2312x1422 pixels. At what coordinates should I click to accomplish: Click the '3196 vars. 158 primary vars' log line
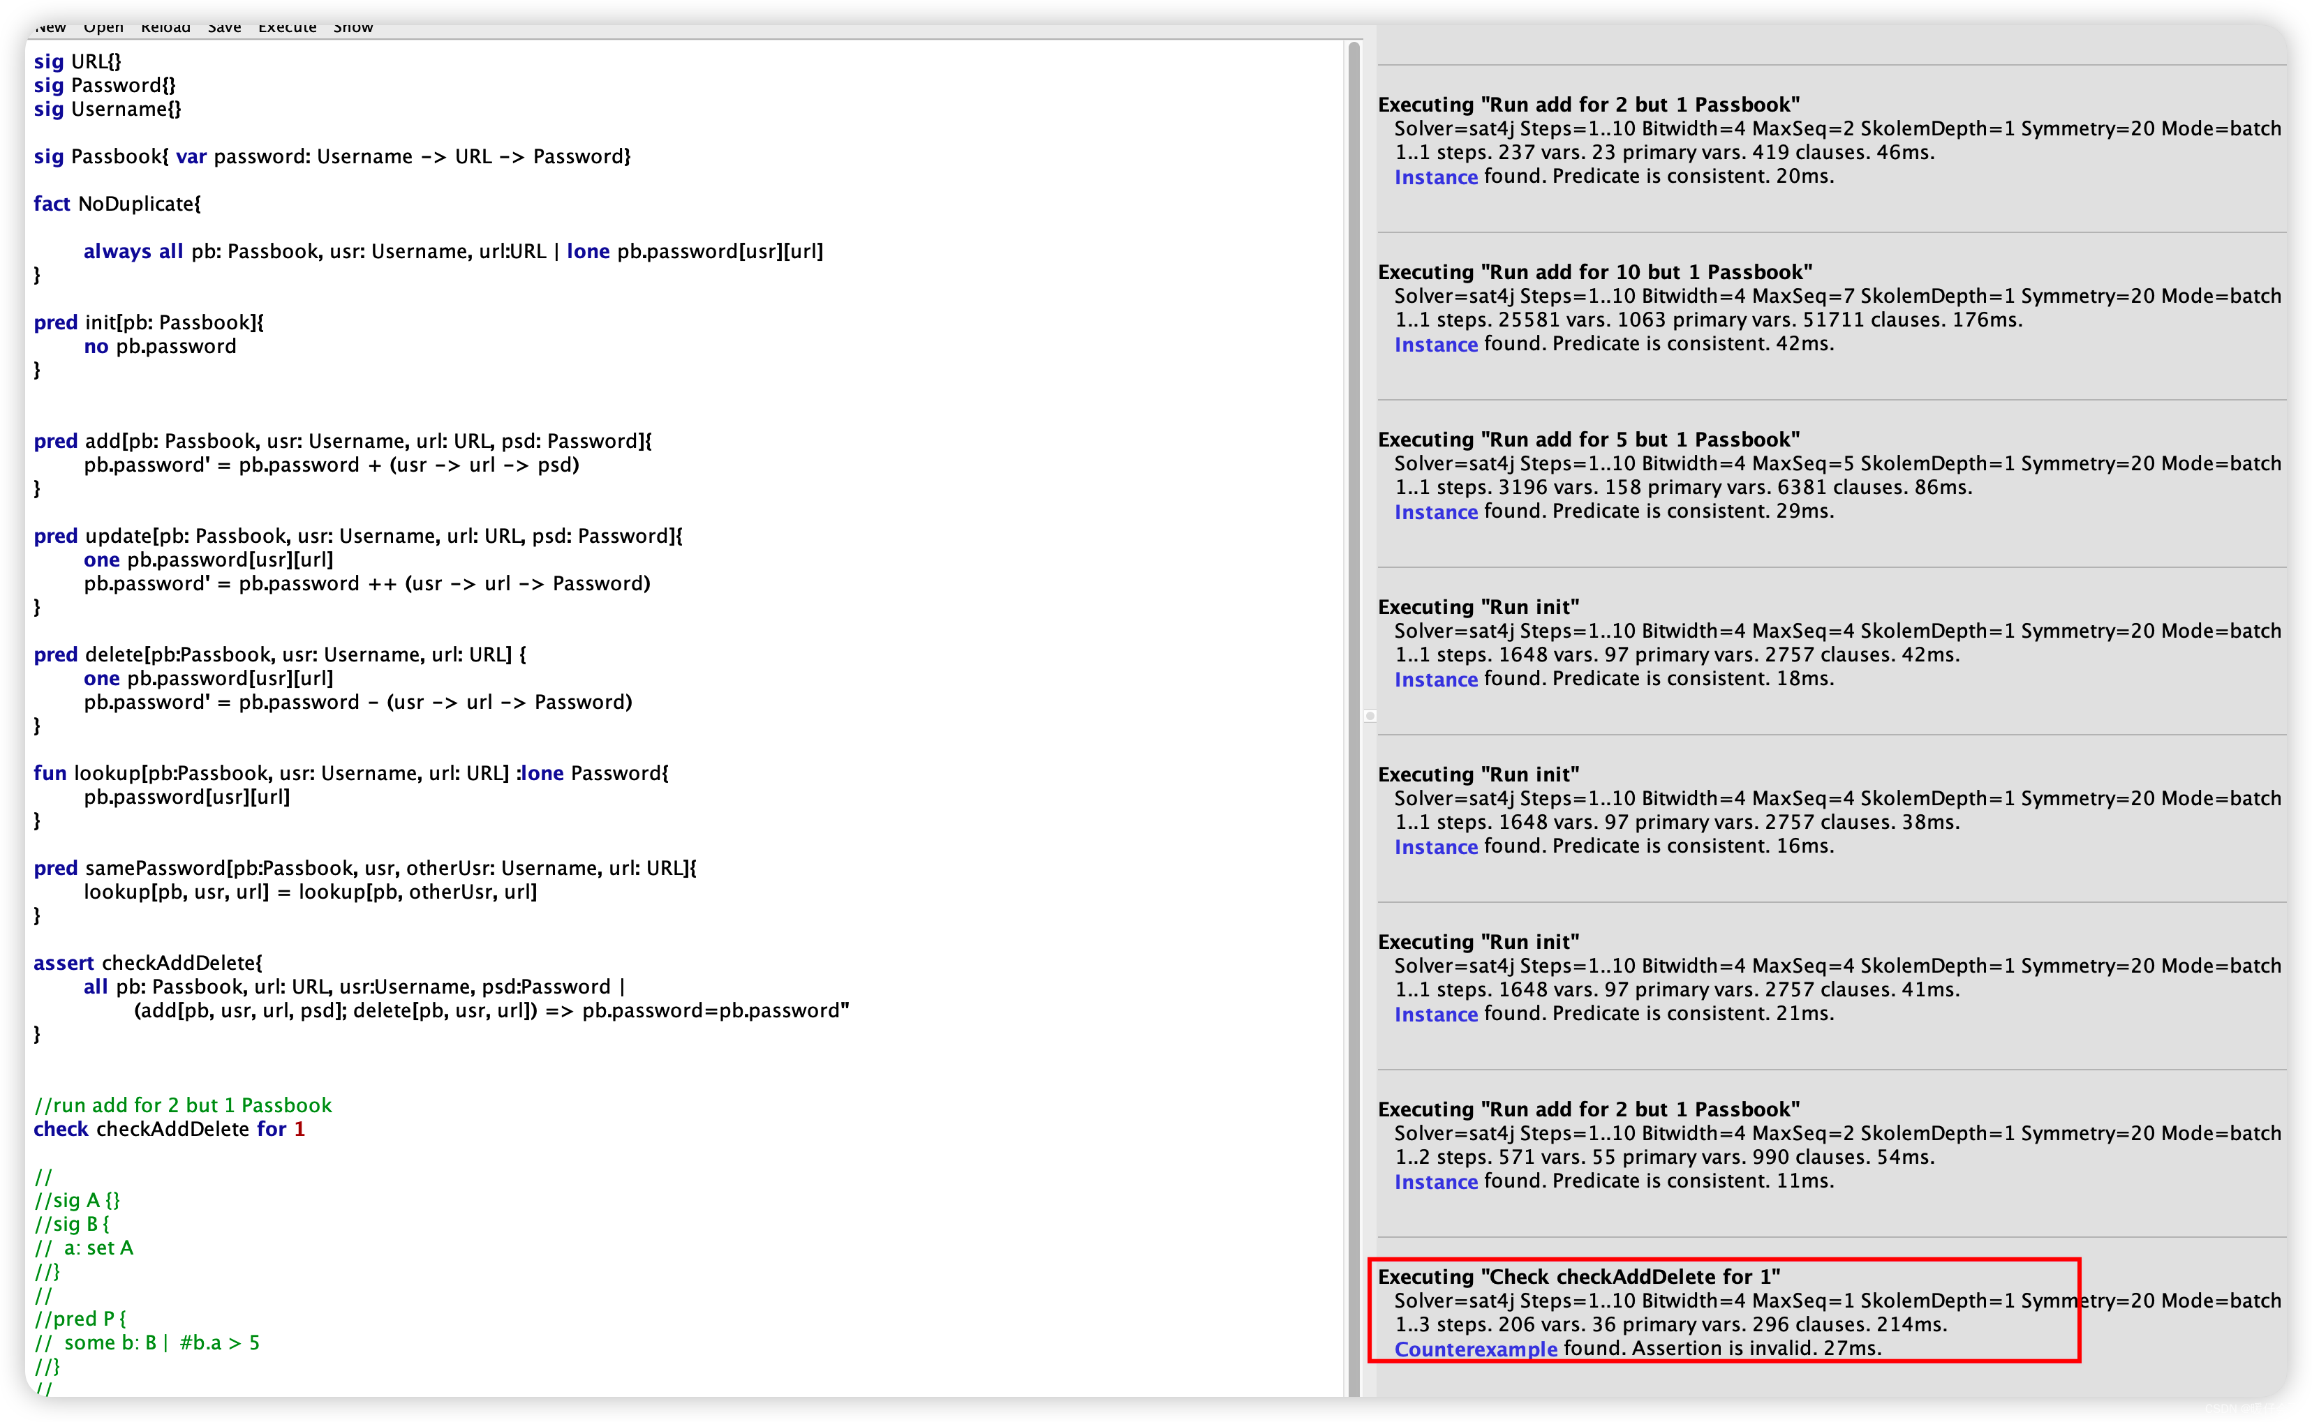(1684, 487)
